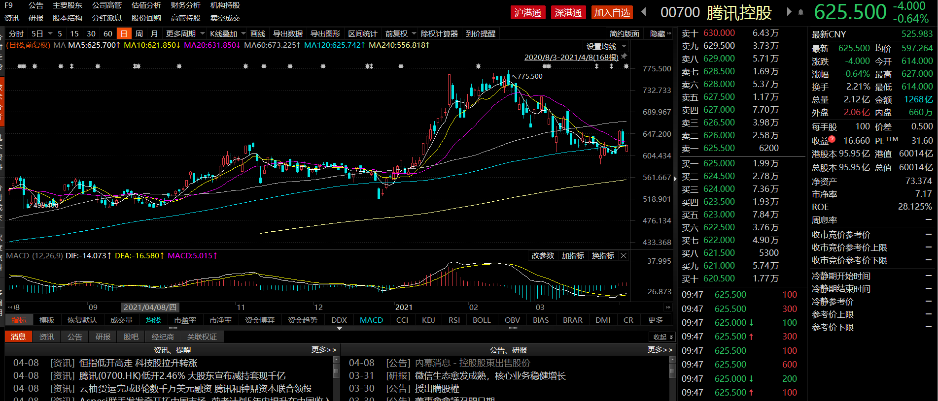Click sell price 630.000 in order book
This screenshot has width=938, height=401.
click(719, 33)
